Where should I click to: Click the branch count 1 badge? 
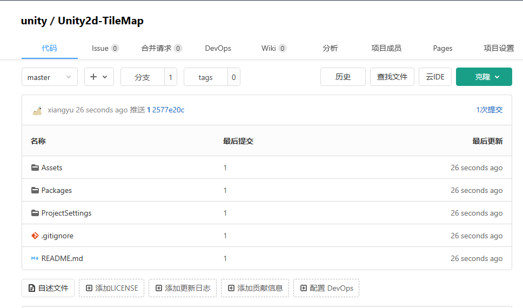point(170,77)
